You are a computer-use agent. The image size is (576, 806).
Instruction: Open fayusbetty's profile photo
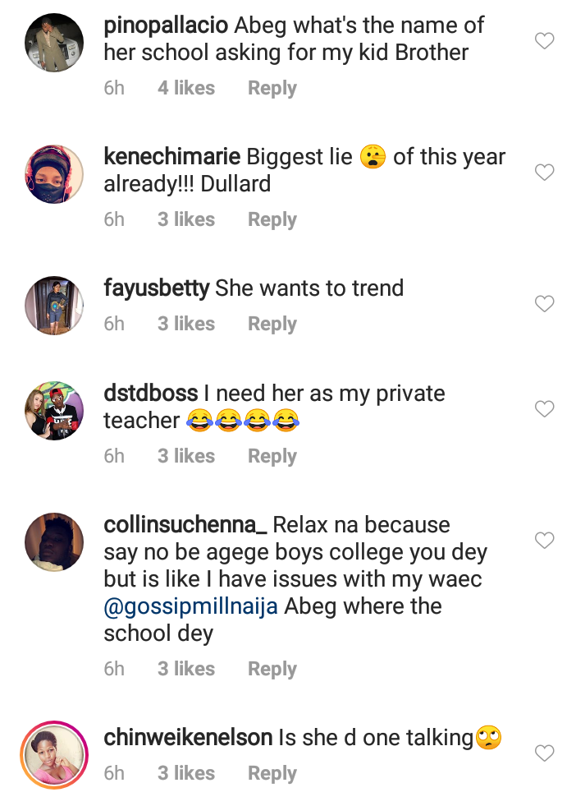coord(53,306)
